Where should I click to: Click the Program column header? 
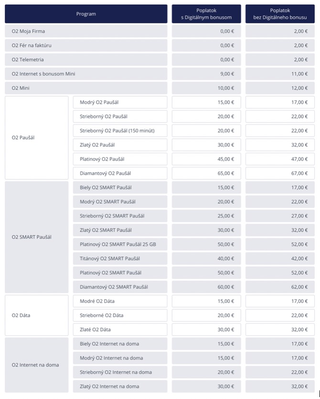86,14
